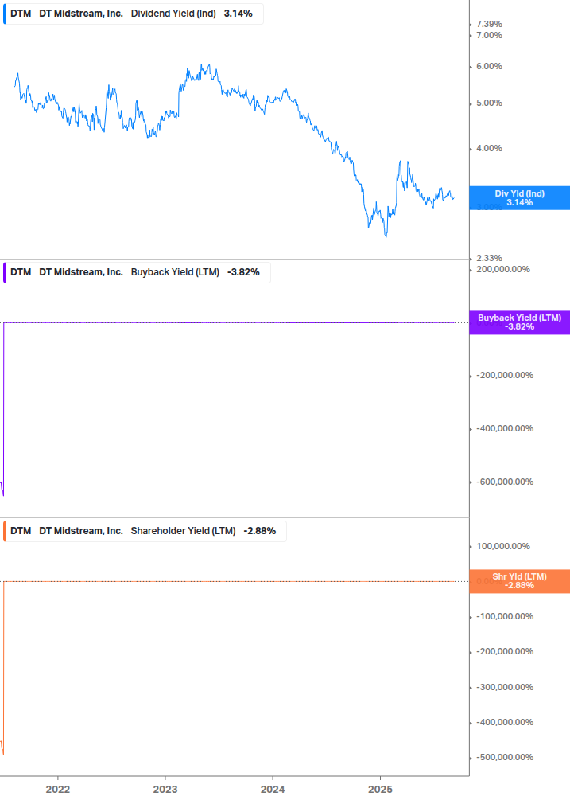This screenshot has width=570, height=800.
Task: Select the orange Shr Yld (LTM) -2.88% tag
Action: pyautogui.click(x=520, y=581)
